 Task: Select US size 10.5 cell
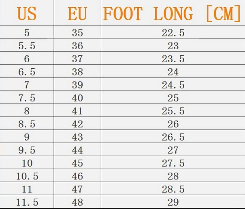[27, 176]
